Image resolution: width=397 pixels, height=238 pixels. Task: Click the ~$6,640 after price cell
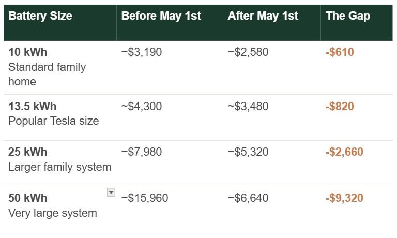pyautogui.click(x=248, y=198)
